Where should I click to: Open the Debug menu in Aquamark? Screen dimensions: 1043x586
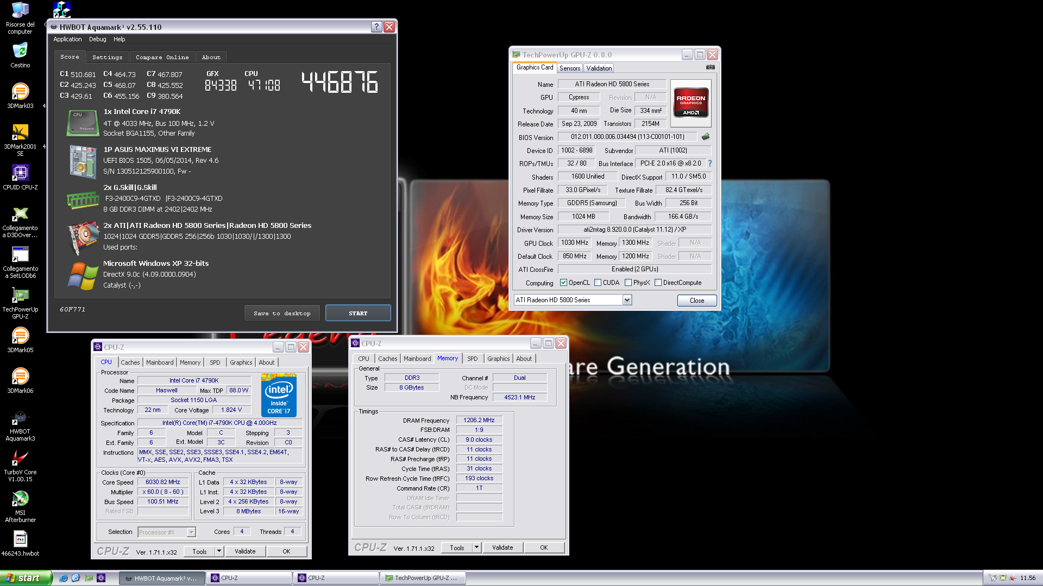[98, 39]
